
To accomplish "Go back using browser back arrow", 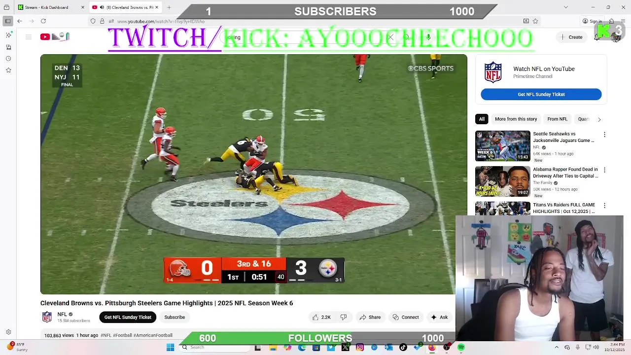I will [20, 21].
